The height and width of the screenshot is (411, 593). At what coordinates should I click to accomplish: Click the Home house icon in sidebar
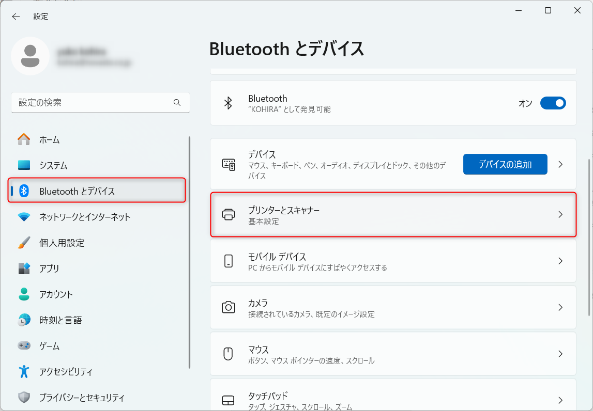24,139
